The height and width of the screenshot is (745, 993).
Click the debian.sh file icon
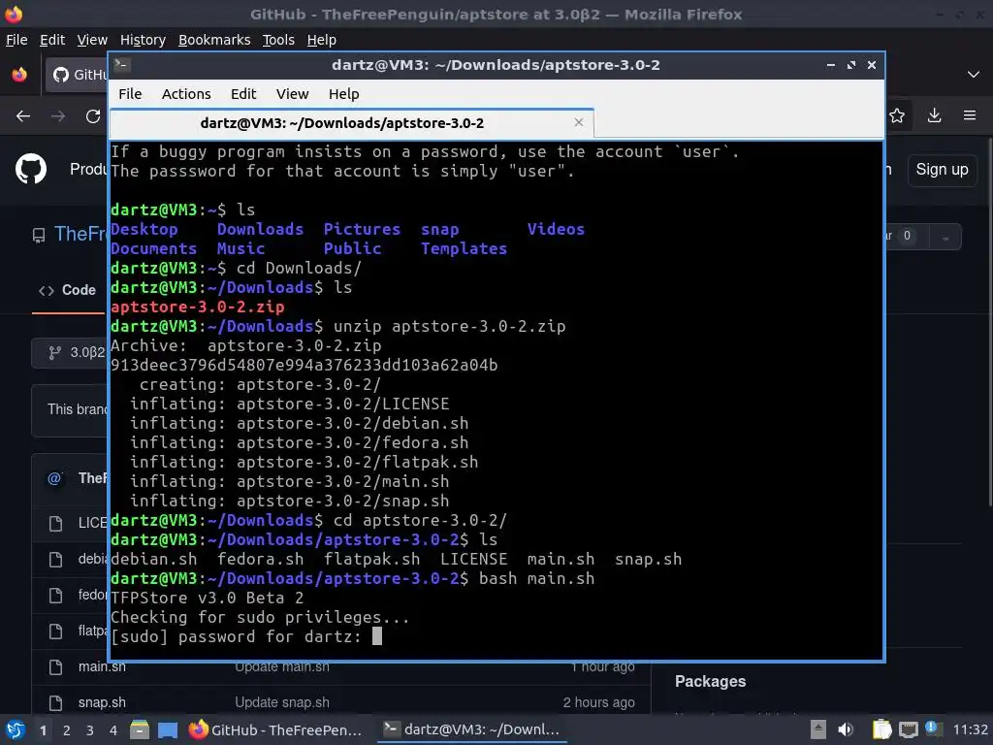55,560
